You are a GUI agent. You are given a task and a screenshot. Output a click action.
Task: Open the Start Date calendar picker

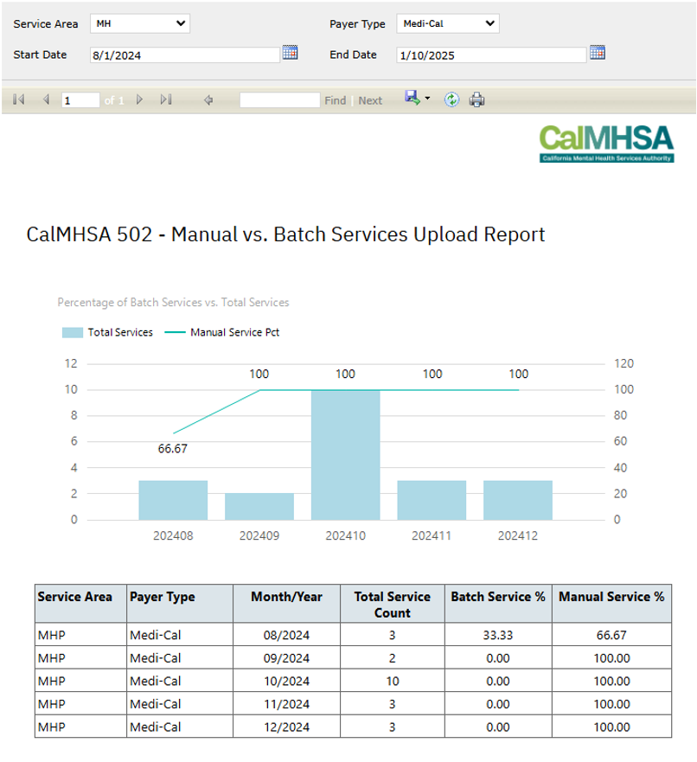[x=290, y=53]
